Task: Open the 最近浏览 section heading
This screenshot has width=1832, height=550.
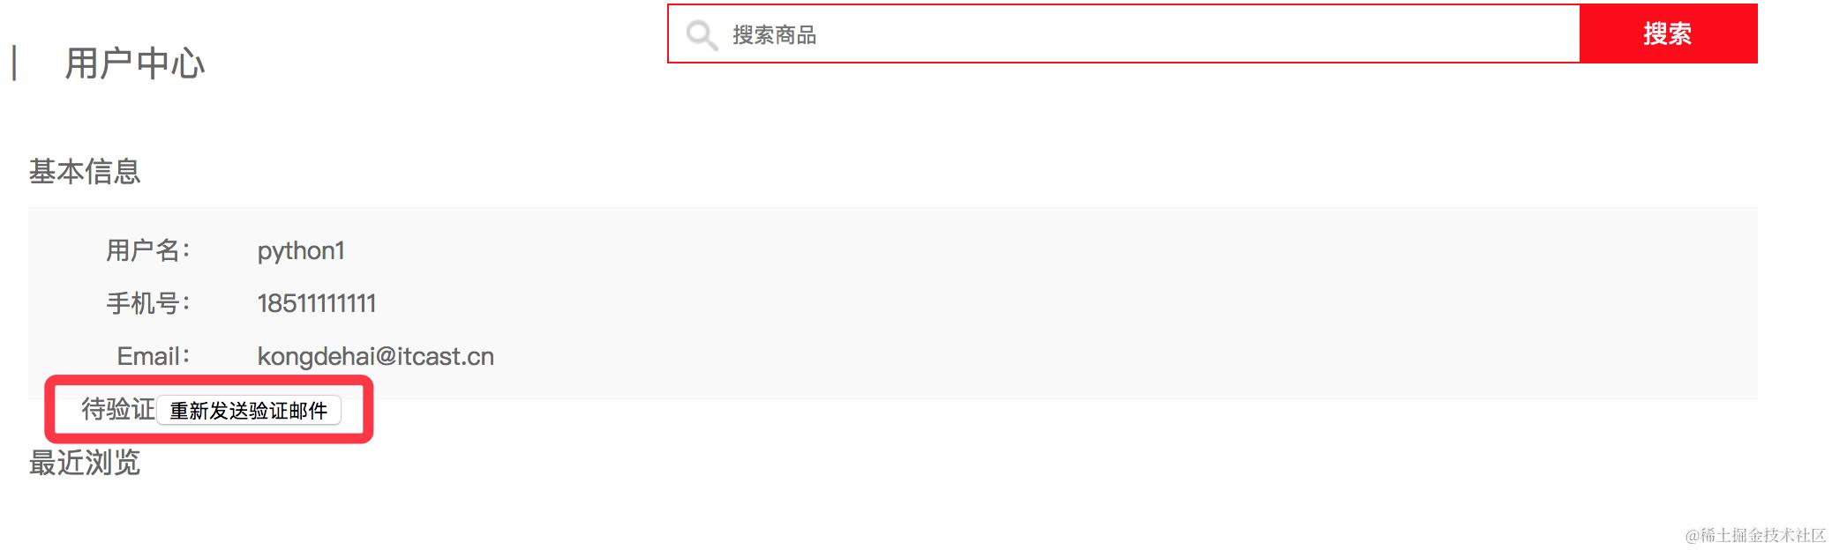Action: [x=85, y=462]
